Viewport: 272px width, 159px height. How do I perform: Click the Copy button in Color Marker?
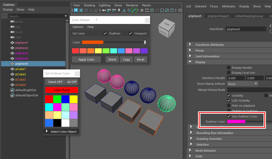point(126,59)
